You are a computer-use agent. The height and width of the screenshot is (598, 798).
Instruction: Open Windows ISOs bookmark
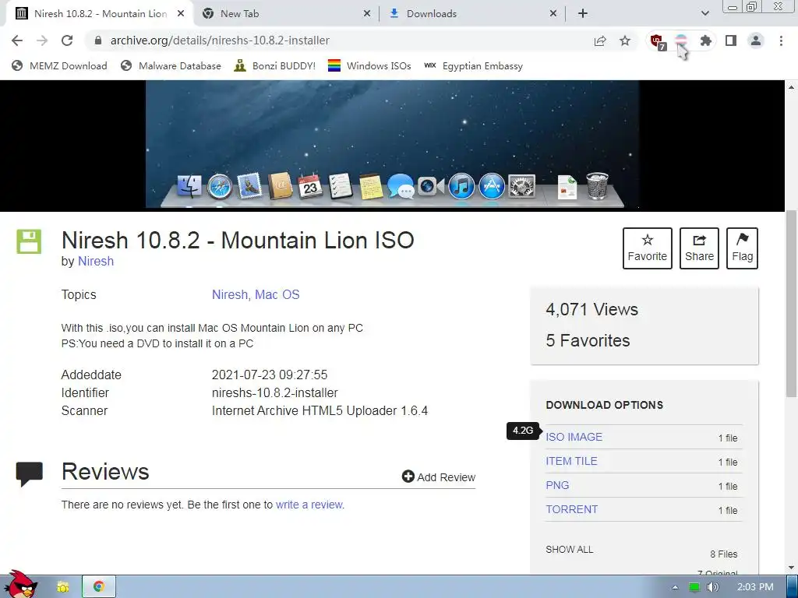click(369, 65)
